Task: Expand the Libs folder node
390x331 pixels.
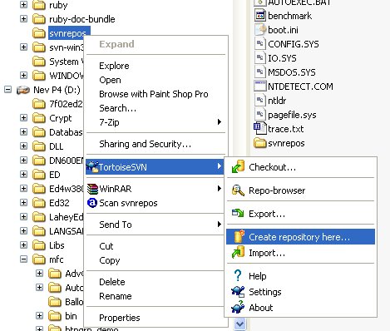Action: coord(23,245)
